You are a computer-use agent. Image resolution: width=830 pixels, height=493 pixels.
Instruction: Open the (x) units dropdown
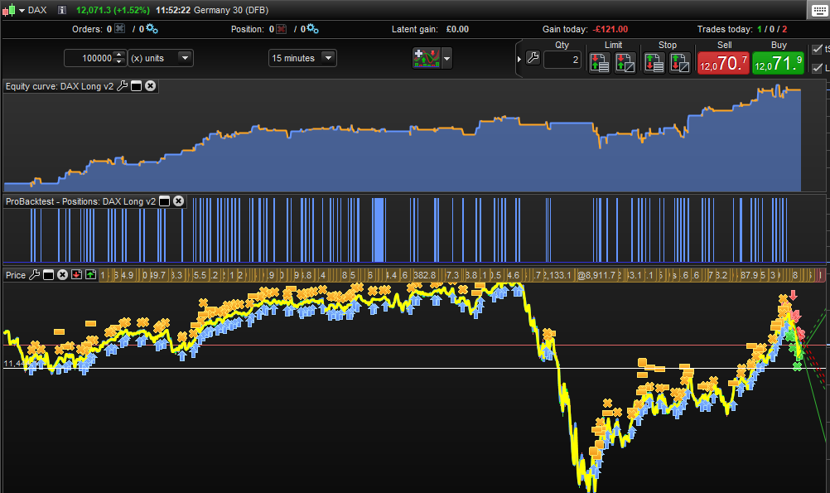(161, 58)
